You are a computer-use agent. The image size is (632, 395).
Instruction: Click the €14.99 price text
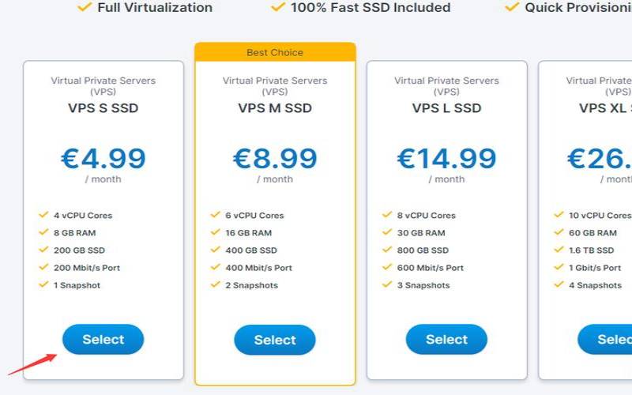coord(446,159)
